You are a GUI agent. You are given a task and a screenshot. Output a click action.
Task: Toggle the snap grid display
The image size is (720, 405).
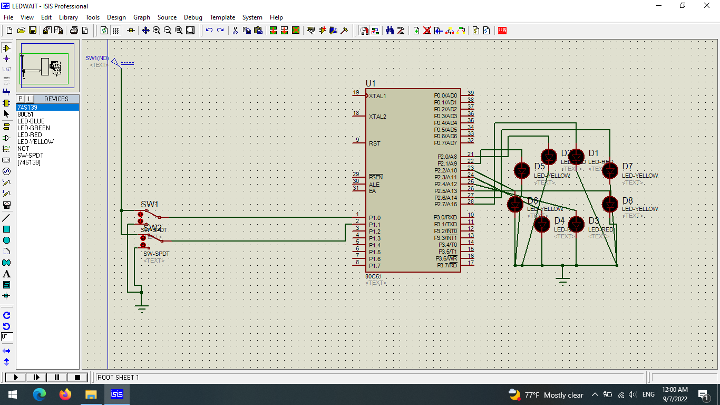[x=115, y=30]
